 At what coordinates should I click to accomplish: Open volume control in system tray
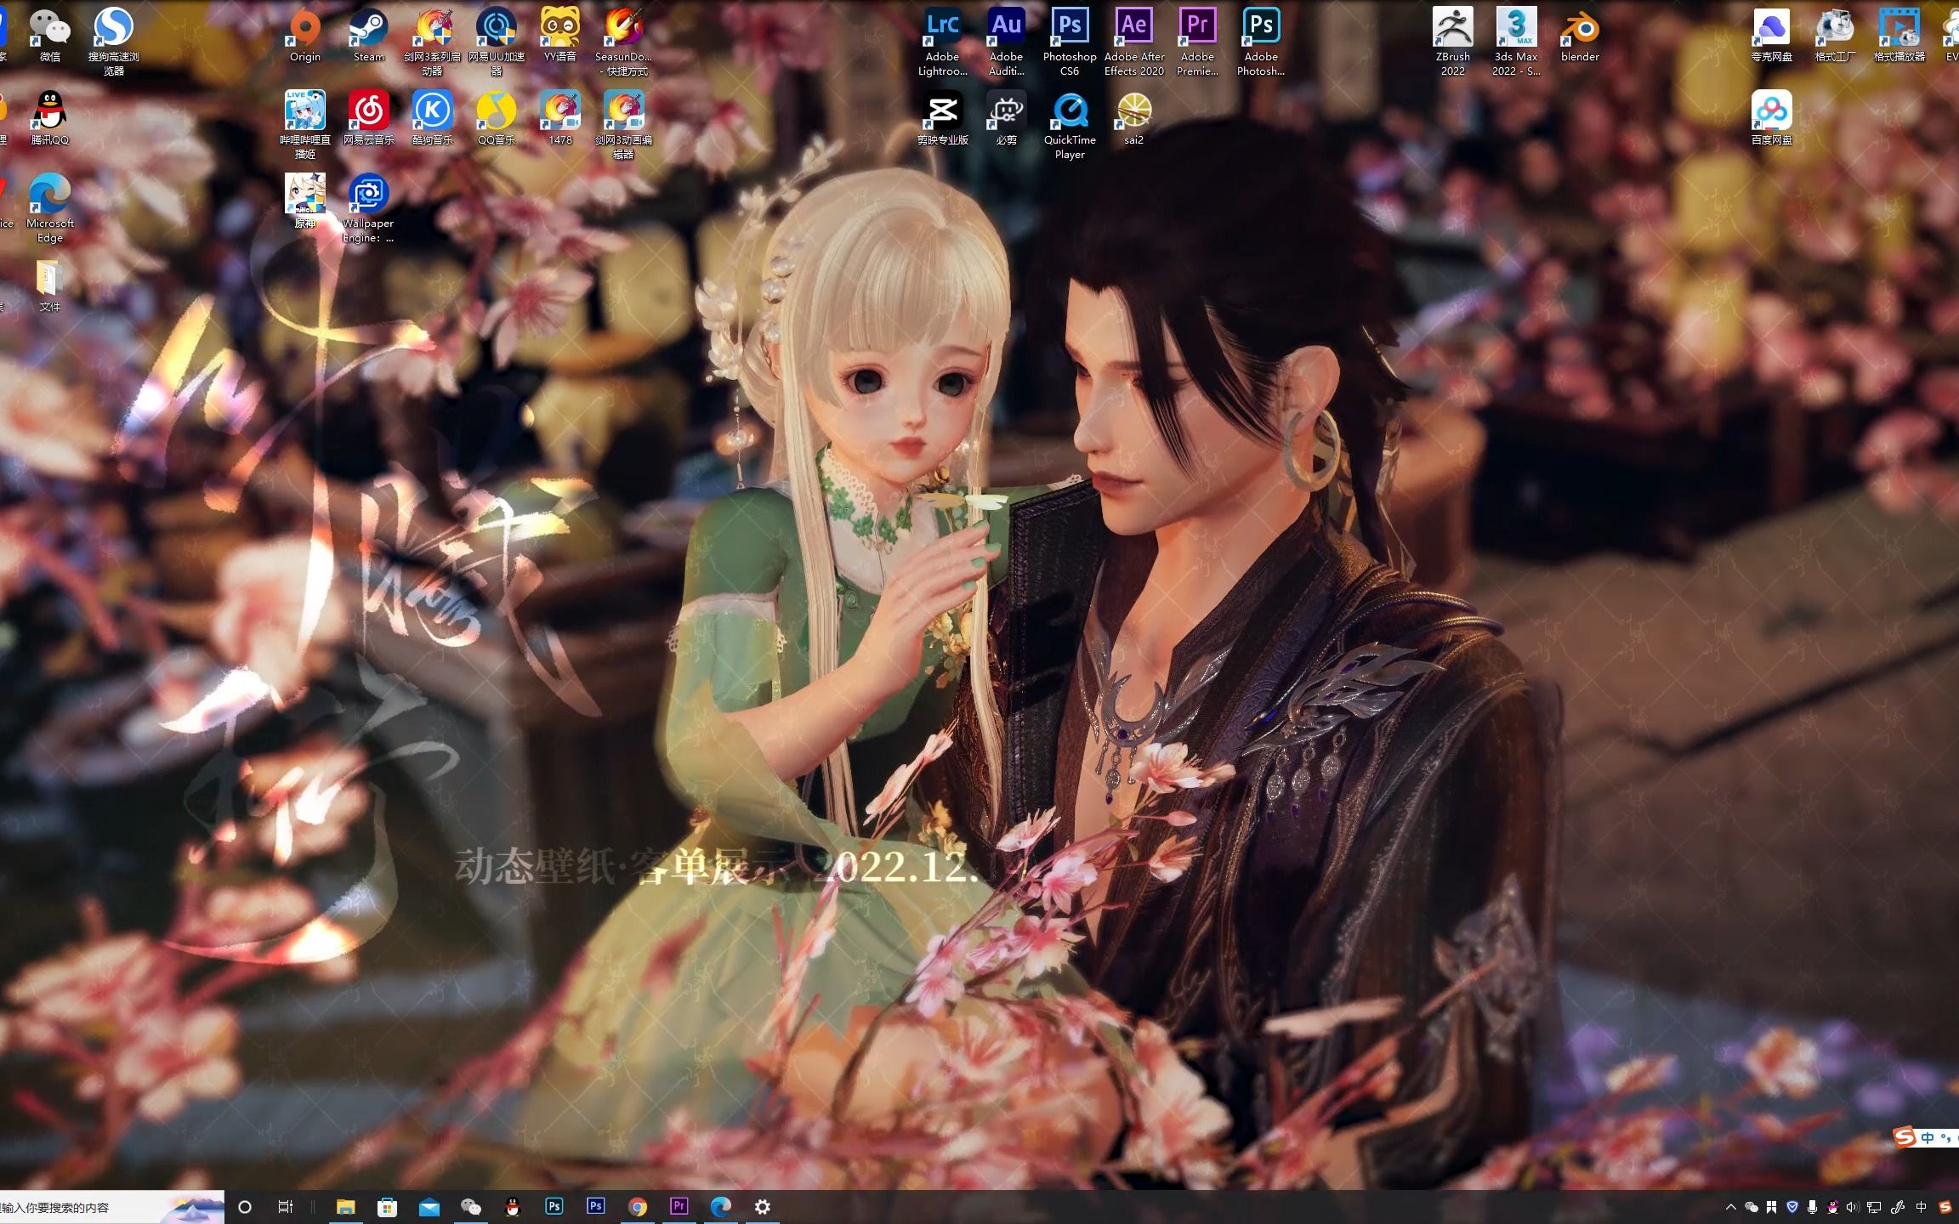point(1853,1207)
